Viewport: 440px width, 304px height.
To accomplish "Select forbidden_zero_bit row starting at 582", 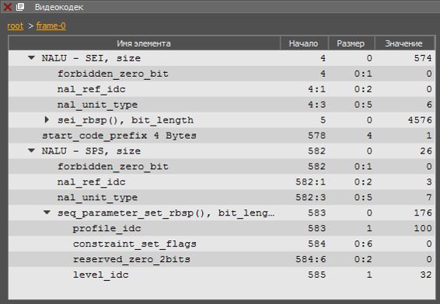I will pos(222,166).
